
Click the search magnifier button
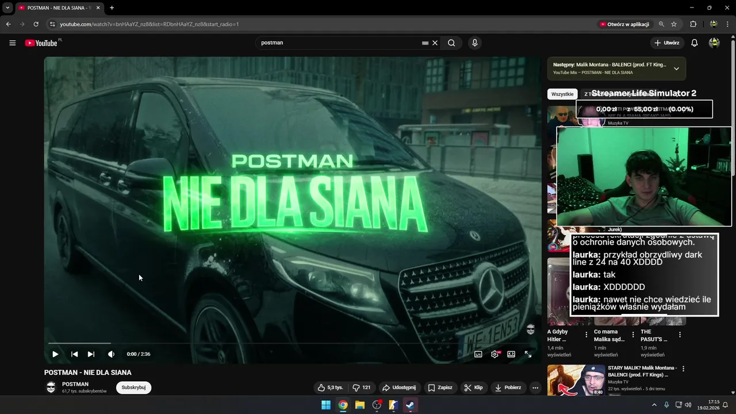coord(451,43)
